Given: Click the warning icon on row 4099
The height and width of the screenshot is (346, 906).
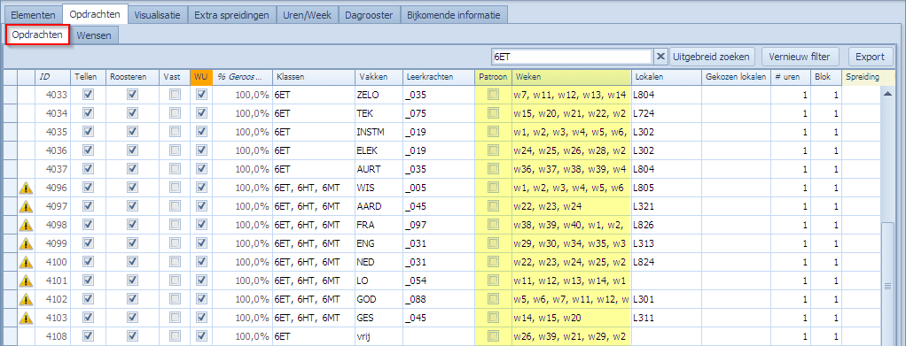Looking at the screenshot, I should (x=26, y=243).
